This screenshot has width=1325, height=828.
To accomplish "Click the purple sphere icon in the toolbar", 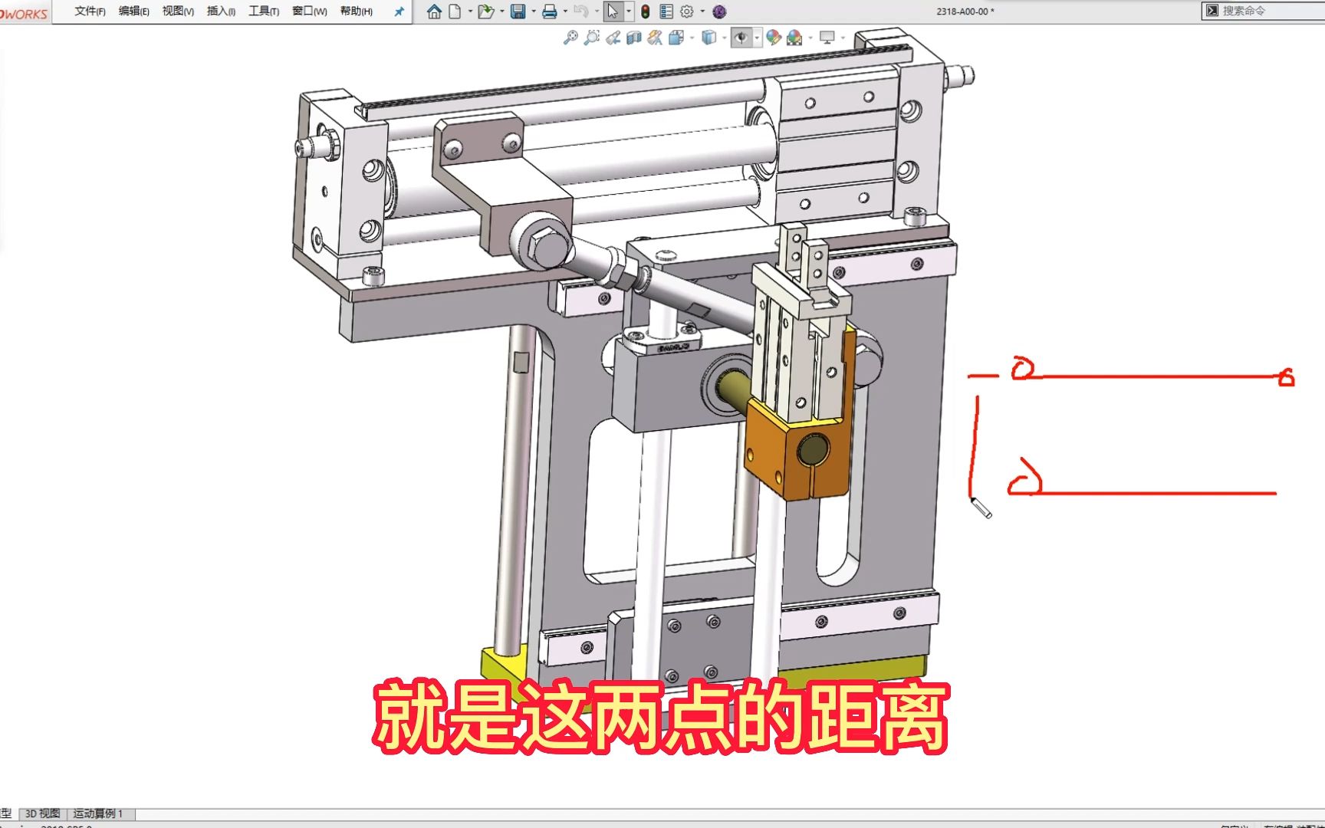I will coord(719,11).
